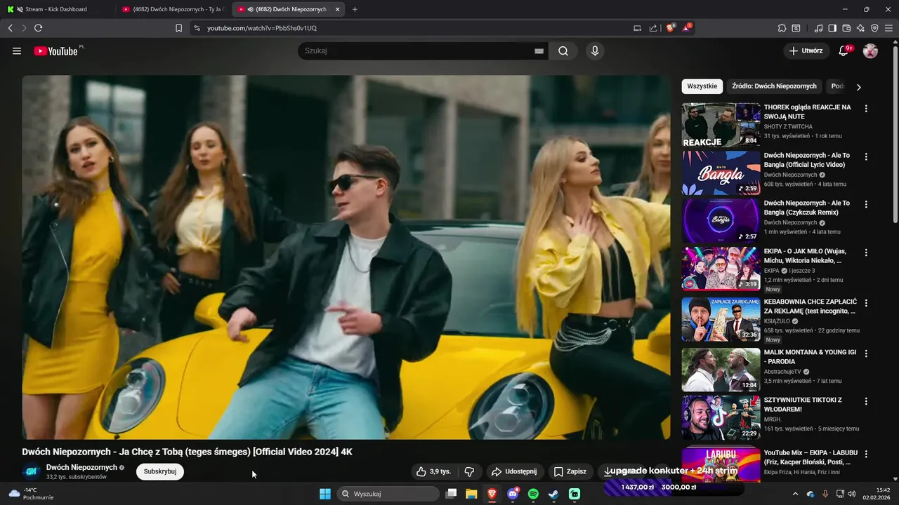The image size is (899, 505).
Task: Click the Zapisz save button
Action: pos(570,471)
